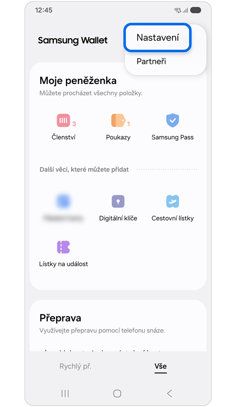
Task: Select Partneři in the popup menu
Action: pyautogui.click(x=151, y=61)
